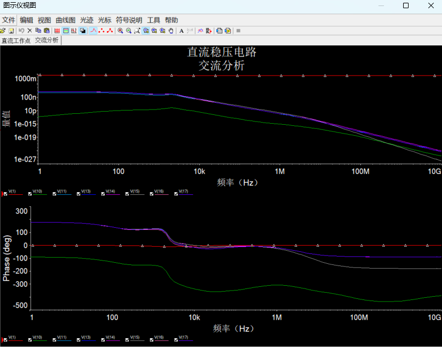
Task: Click the Zoom In magnifier icon
Action: [x=120, y=31]
